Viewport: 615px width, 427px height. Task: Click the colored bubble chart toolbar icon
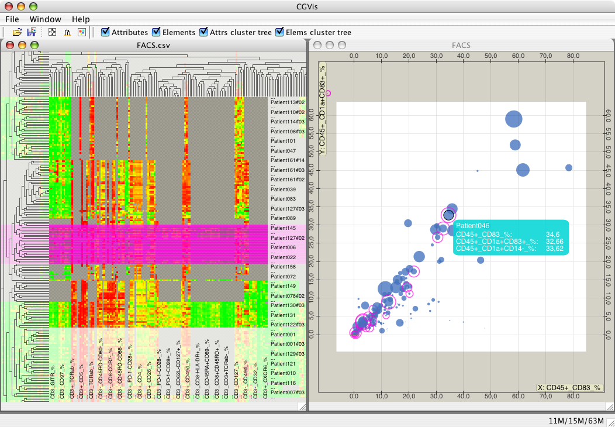(82, 32)
